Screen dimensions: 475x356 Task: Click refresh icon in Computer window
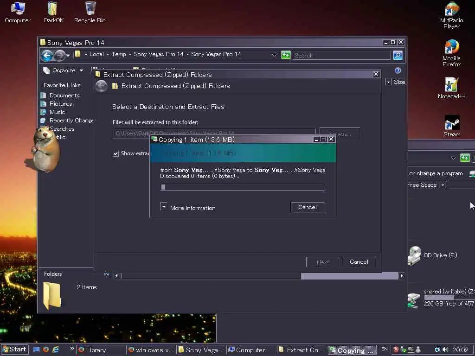tap(465, 158)
